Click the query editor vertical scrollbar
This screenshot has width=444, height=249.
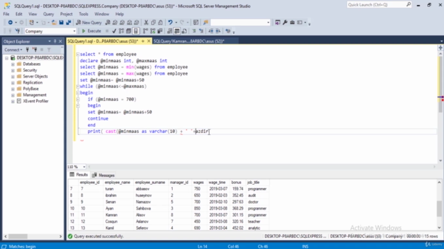(x=441, y=107)
